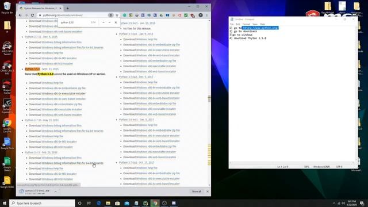Switch to Chrome in the taskbar
Viewport: 368px width, 207px height.
coord(155,203)
